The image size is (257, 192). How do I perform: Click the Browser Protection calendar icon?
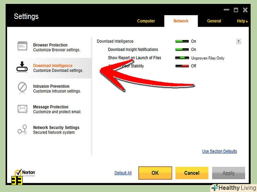point(22,46)
